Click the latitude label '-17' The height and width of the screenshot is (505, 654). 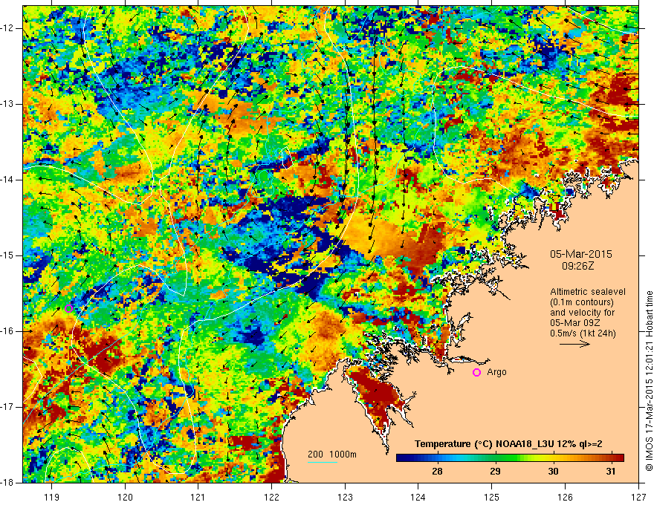pos(9,407)
